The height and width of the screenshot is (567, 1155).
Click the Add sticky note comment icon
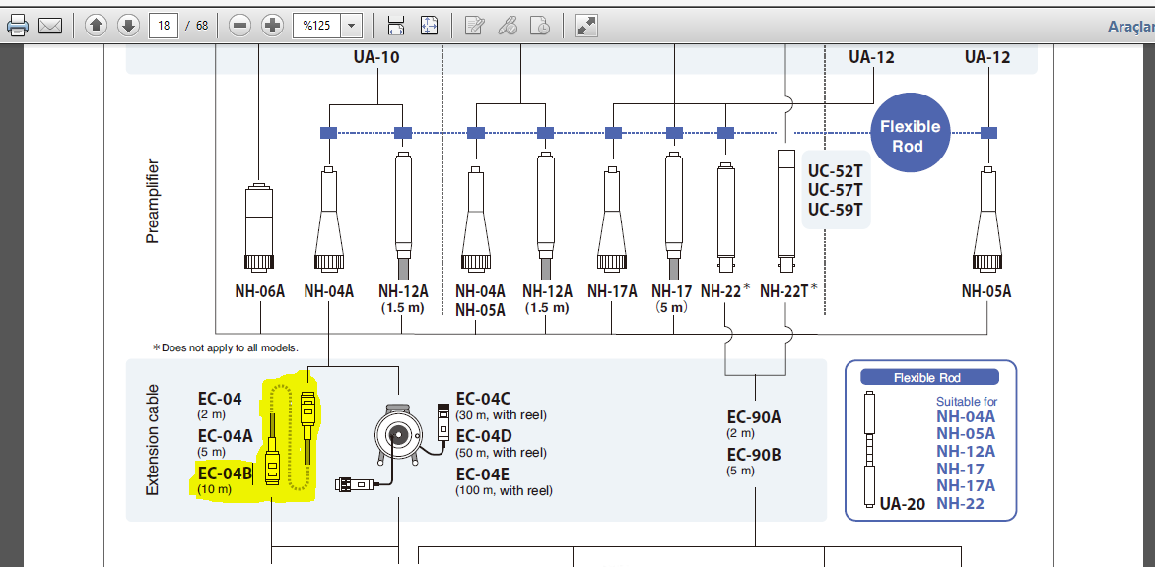474,26
